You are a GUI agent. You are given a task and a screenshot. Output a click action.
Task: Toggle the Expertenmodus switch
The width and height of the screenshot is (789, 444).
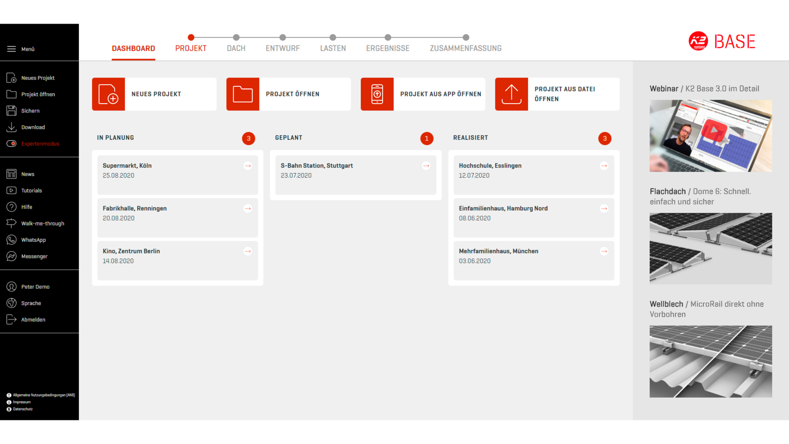11,144
